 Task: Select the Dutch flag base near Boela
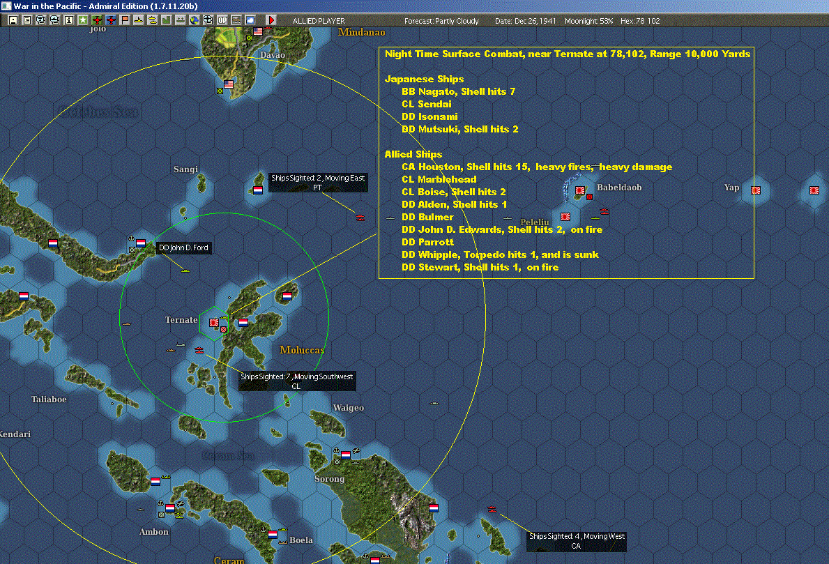[x=273, y=535]
